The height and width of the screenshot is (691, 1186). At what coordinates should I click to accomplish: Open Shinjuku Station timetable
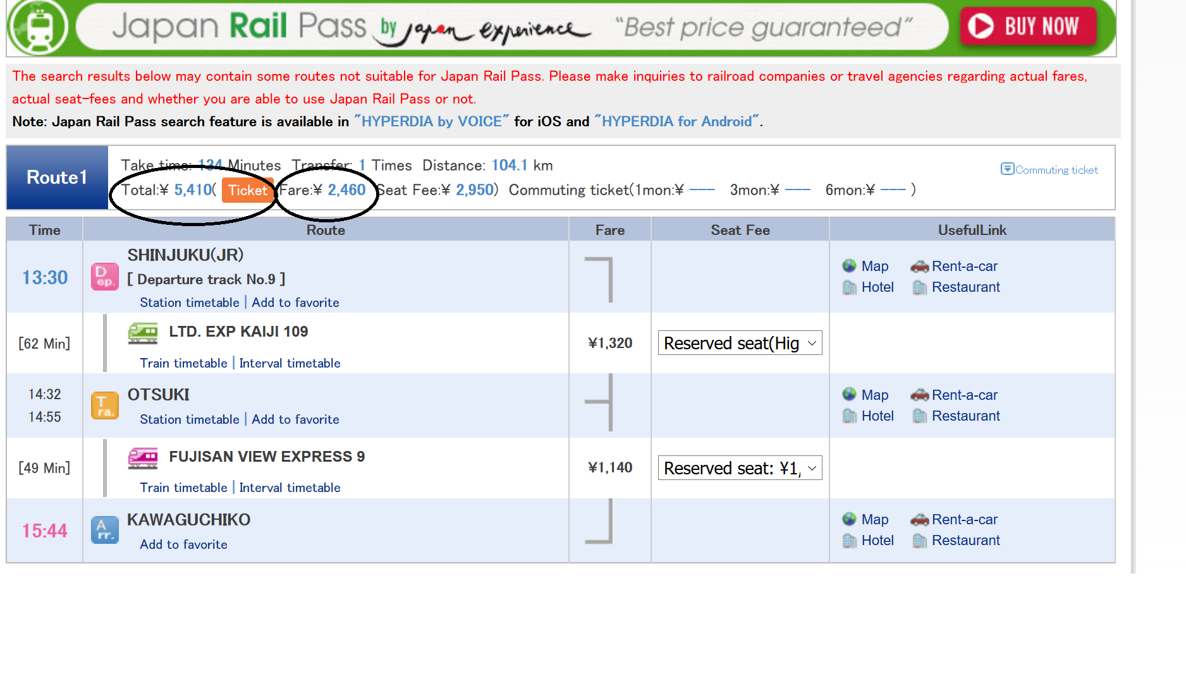pos(190,303)
